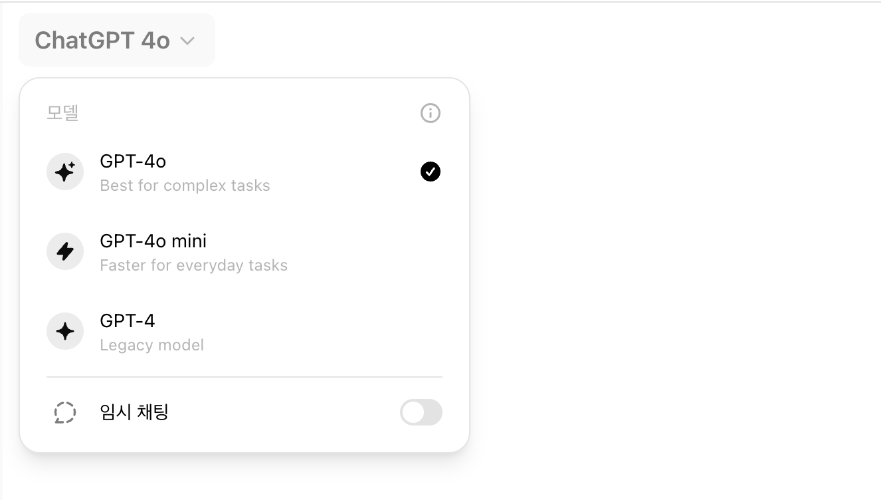Toggle the 임시 채팅 switch on

421,412
